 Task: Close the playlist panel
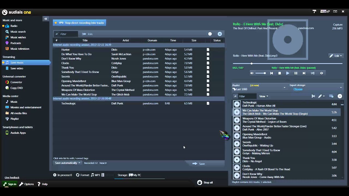(340, 96)
